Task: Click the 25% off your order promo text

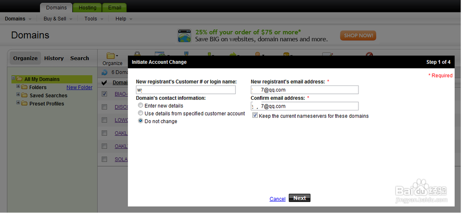Action: click(249, 32)
